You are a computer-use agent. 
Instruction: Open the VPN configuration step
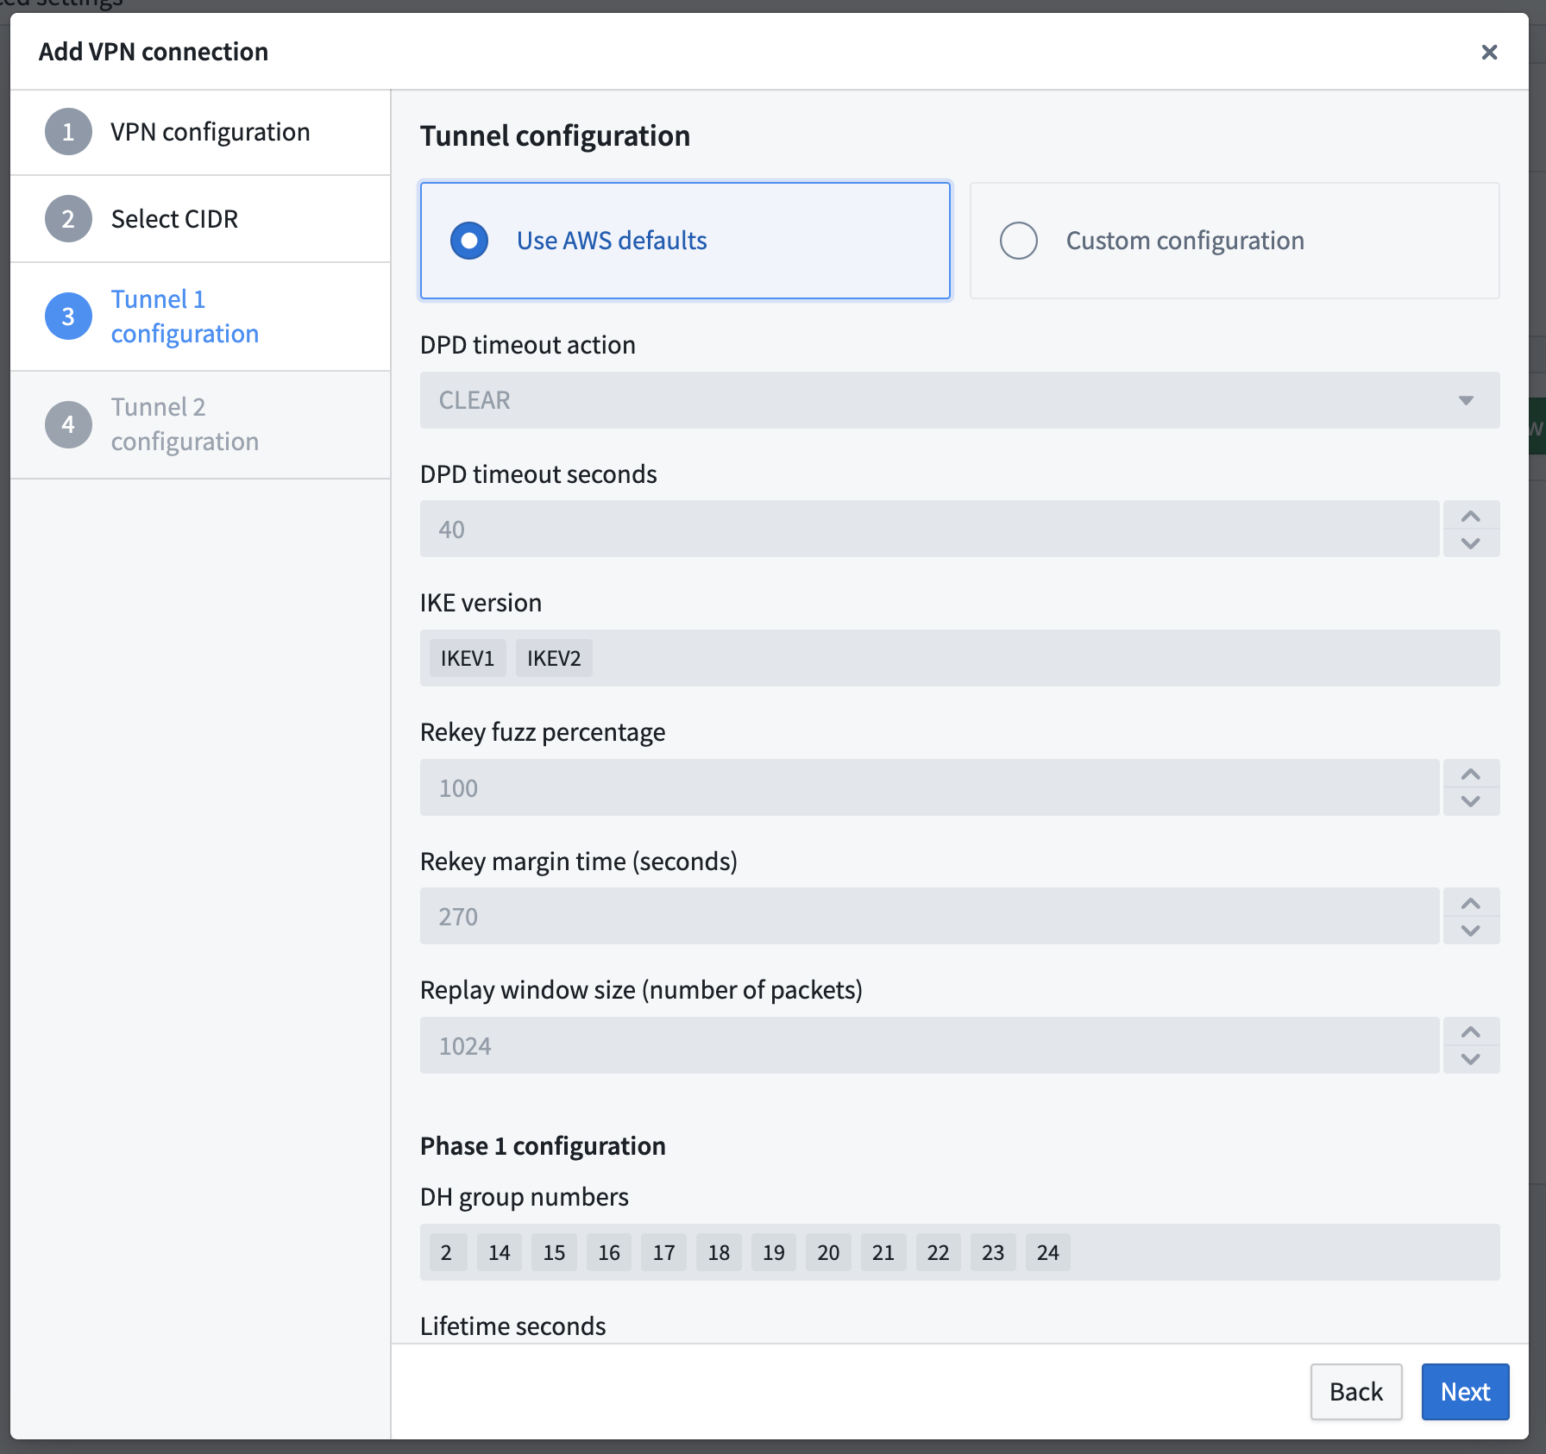tap(209, 131)
